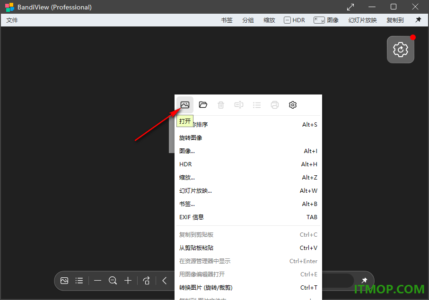Click the file list icon in context menu
Viewport: 429px width, 300px height.
click(x=257, y=105)
